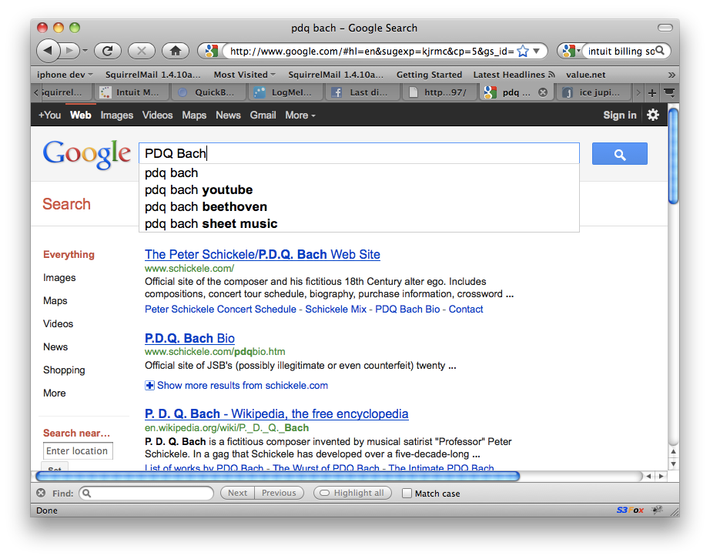Viewport: 710px width, 559px height.
Task: Open Peter Schickele Concert Schedule sitelink
Action: click(220, 310)
